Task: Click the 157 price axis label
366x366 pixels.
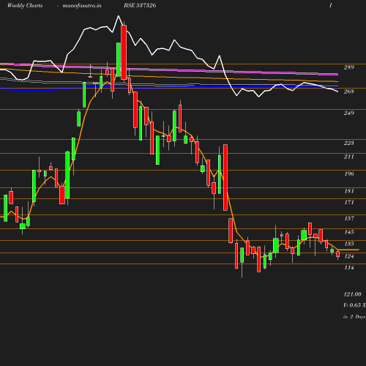Action: [349, 218]
